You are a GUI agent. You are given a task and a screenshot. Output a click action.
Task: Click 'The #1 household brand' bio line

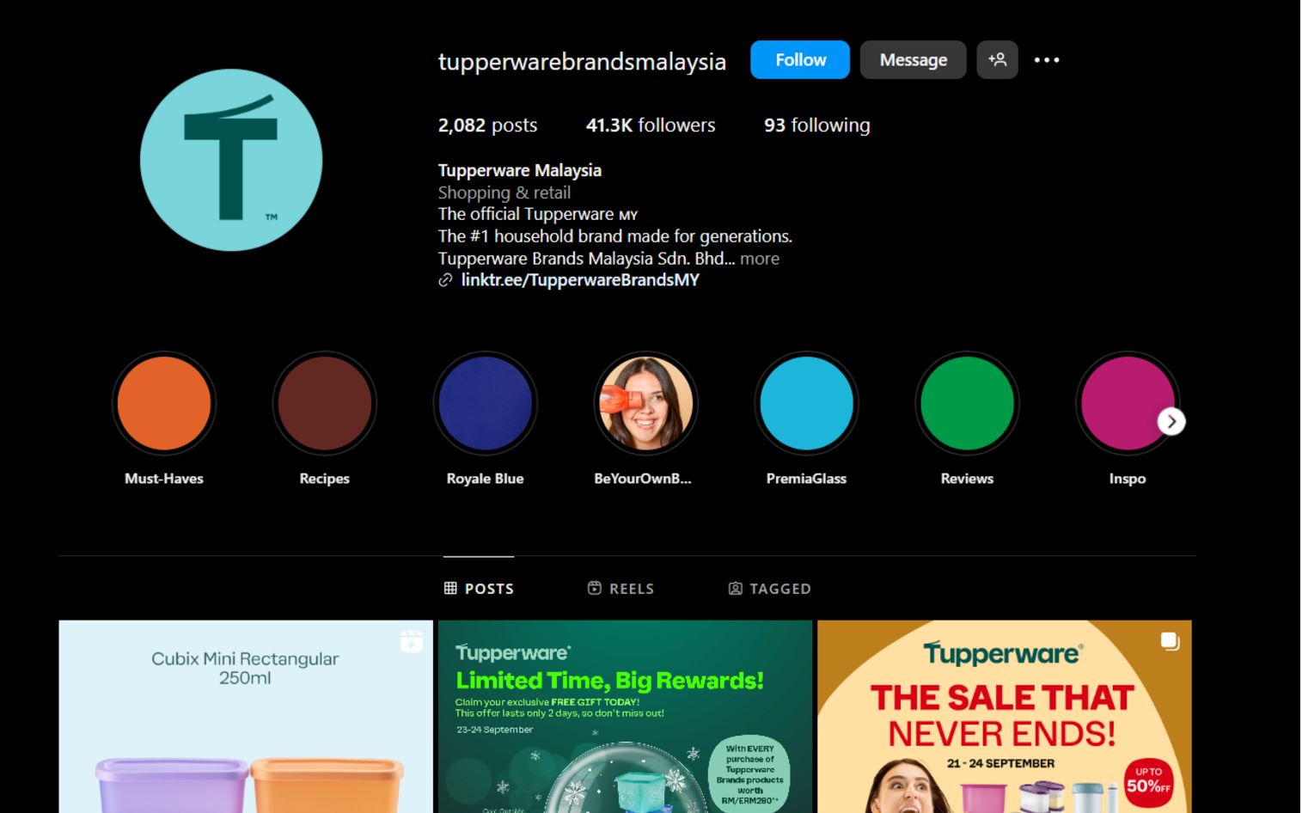tap(615, 236)
